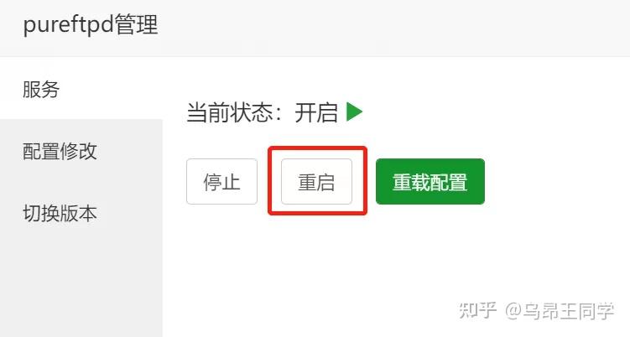
Task: Click the 开启 status text
Action: click(x=316, y=112)
